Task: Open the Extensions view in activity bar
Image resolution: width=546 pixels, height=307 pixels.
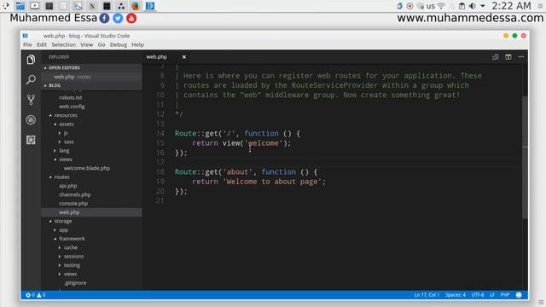Action: click(x=31, y=140)
